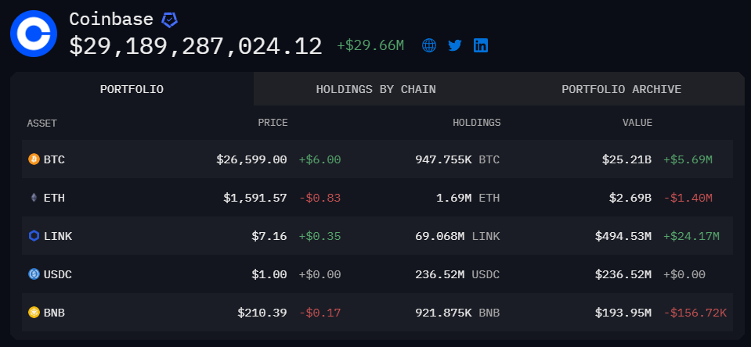Image resolution: width=751 pixels, height=347 pixels.
Task: Open the USDC asset name
Action: [x=58, y=274]
